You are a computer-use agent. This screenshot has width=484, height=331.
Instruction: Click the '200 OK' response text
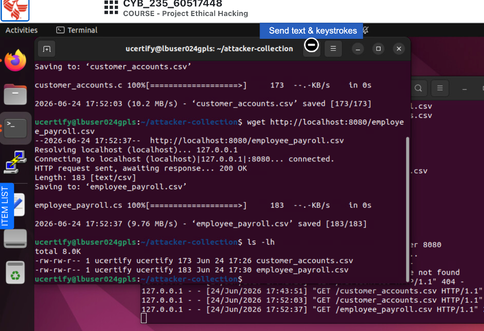click(x=233, y=168)
